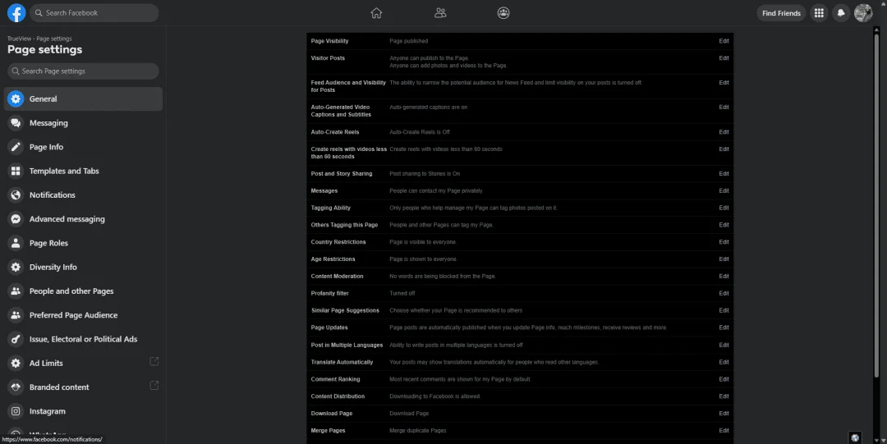Open Branded content external link arrow
Screen dimensions: 887x444
(154, 385)
